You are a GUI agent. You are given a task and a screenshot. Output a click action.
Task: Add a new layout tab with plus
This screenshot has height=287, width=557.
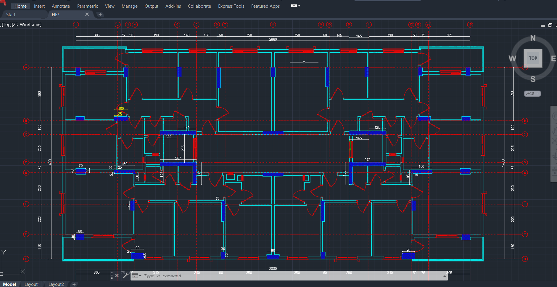point(74,284)
